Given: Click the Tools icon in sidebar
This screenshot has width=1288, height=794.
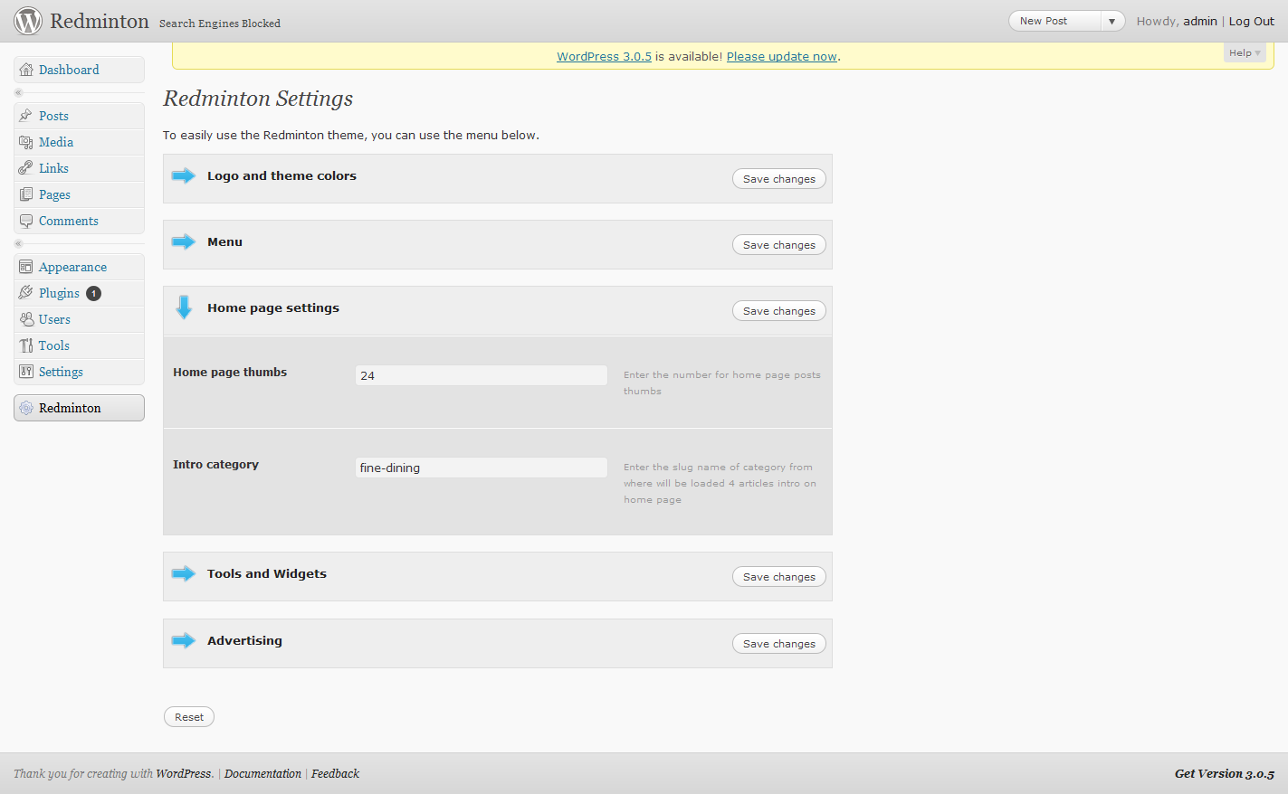Looking at the screenshot, I should (x=26, y=345).
